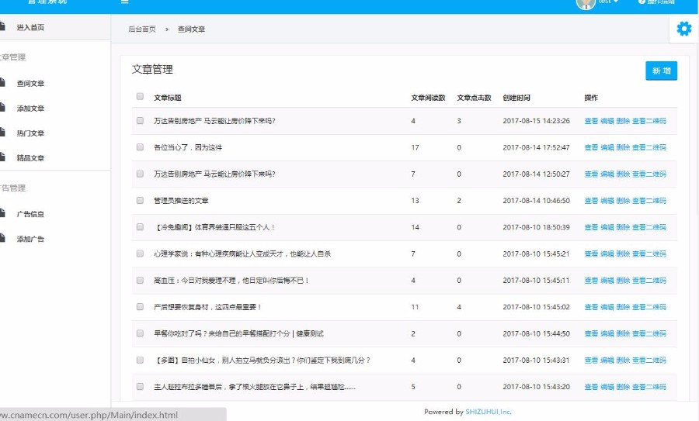Click the 查阅文章 breadcrumb item
699x421 pixels.
pyautogui.click(x=191, y=29)
